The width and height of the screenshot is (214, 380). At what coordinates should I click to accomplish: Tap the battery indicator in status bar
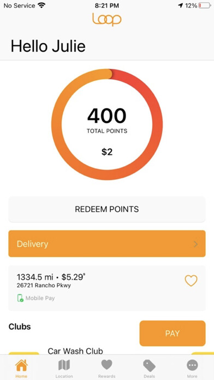[204, 5]
